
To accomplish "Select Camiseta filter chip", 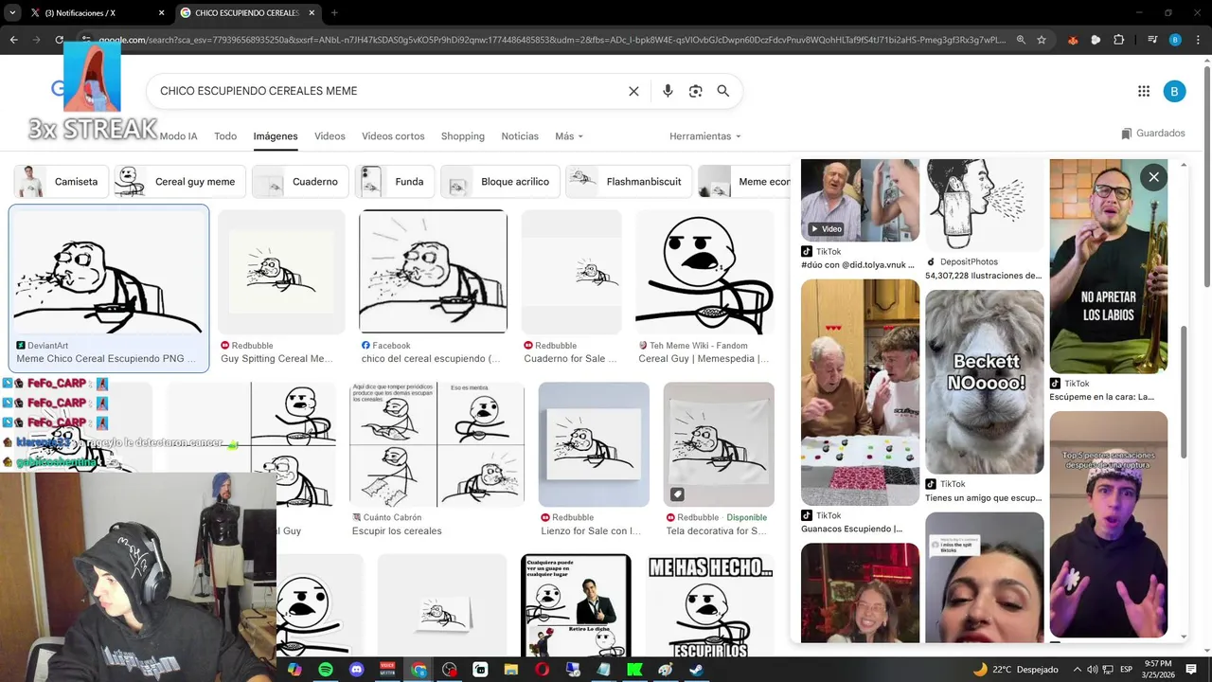I will tap(62, 182).
